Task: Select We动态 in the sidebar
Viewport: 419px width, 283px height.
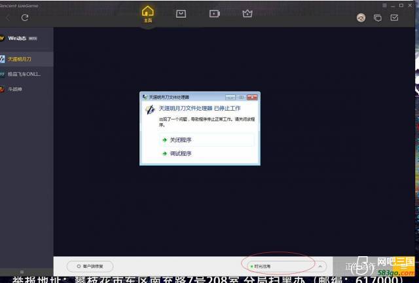Action: pos(20,38)
